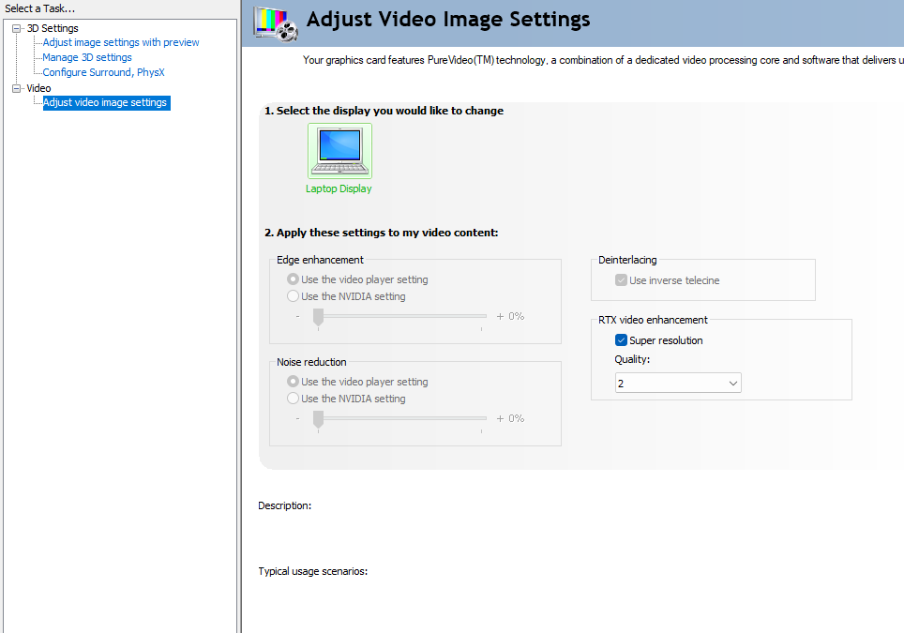Click the noise reduction slider handle
Screen dimensions: 904x633
[x=319, y=418]
